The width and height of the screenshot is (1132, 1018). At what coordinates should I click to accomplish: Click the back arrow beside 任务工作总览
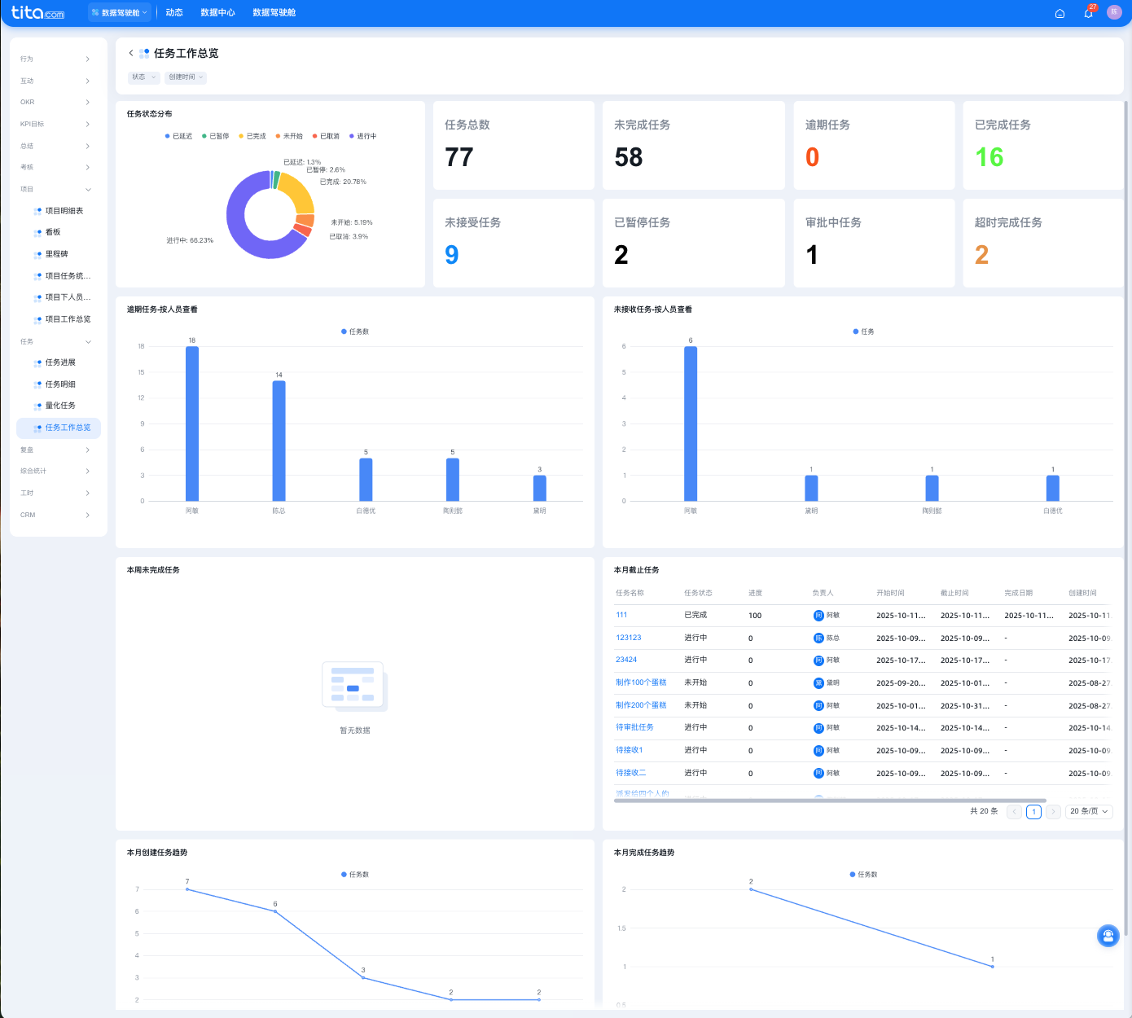131,53
